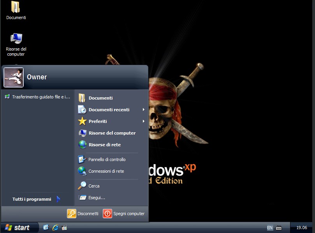Expand the Documenti recenti arrow
The height and width of the screenshot is (233, 315).
(143, 110)
